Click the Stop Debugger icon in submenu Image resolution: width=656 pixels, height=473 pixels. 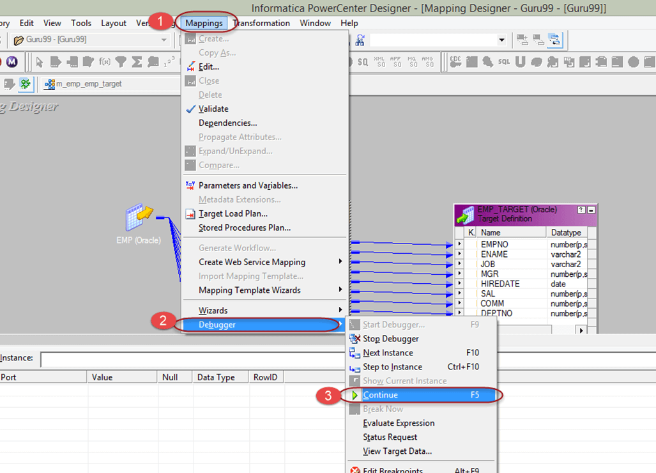pyautogui.click(x=355, y=338)
